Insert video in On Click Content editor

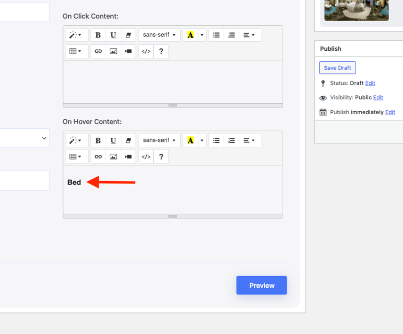coord(128,51)
